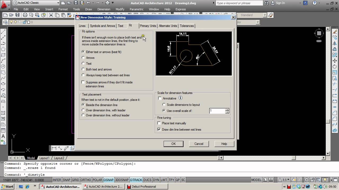Select the Erase tool in Modify toolbar
The height and width of the screenshot is (190, 339).
coord(335,32)
